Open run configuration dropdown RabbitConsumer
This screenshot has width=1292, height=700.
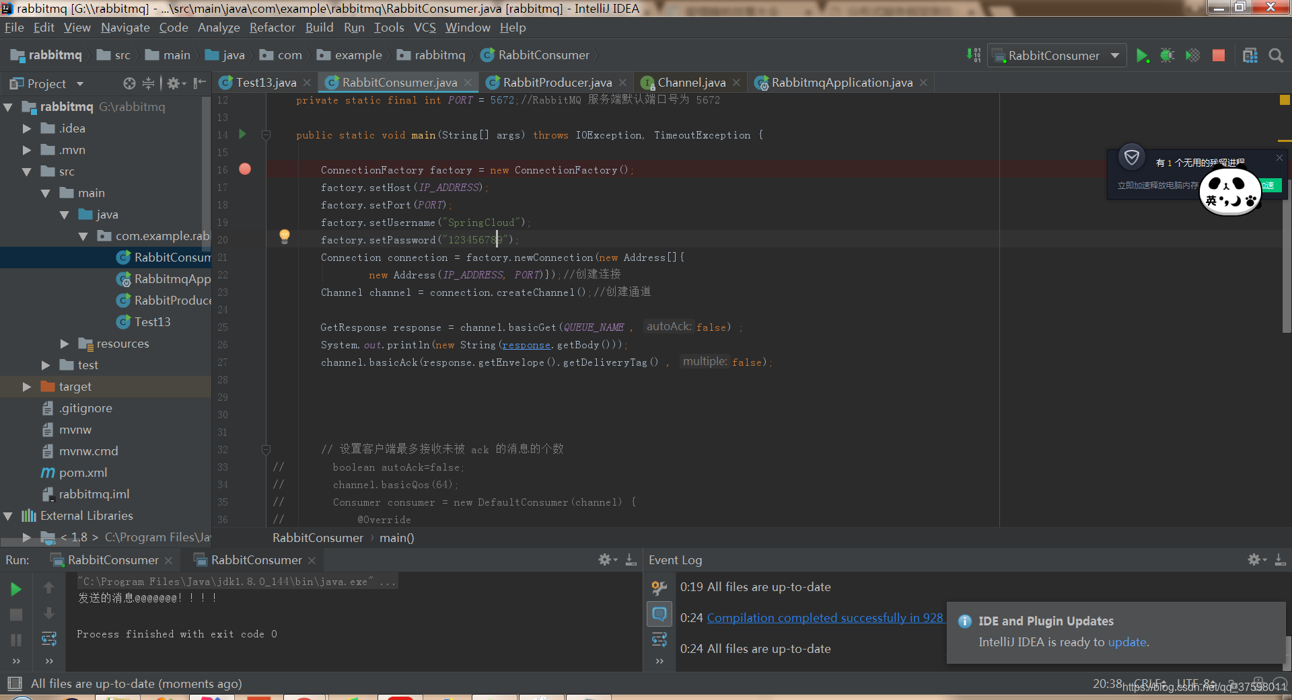tap(1056, 56)
